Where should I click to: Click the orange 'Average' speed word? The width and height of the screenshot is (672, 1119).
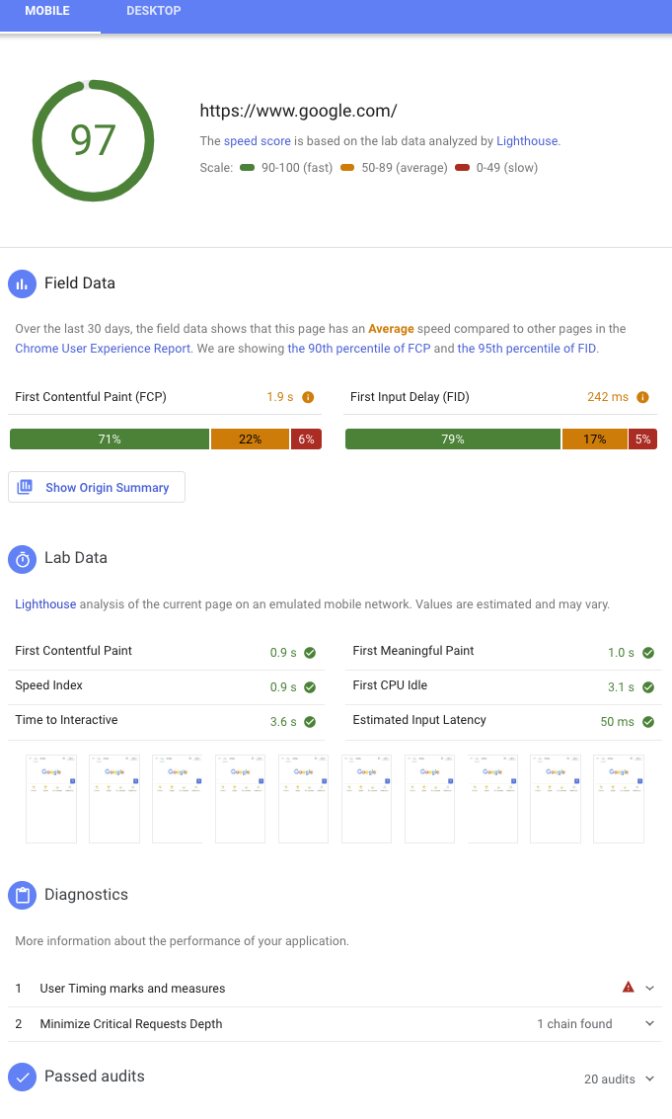click(x=391, y=329)
